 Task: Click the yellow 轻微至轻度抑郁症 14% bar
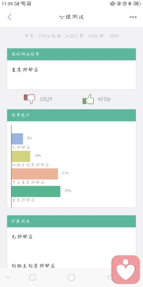(x=21, y=156)
